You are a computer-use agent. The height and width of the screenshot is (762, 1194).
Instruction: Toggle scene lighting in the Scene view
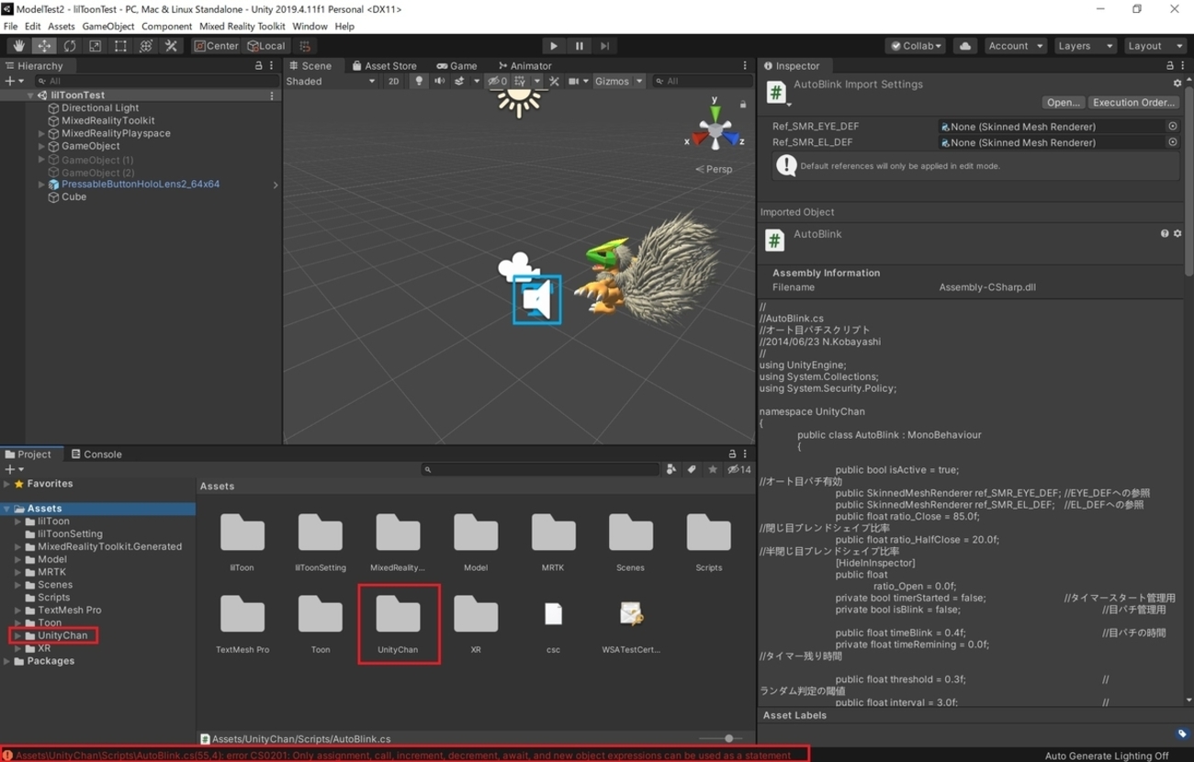pos(419,81)
